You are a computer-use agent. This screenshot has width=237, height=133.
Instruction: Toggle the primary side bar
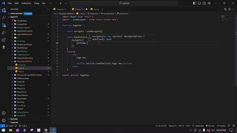tap(194, 3)
